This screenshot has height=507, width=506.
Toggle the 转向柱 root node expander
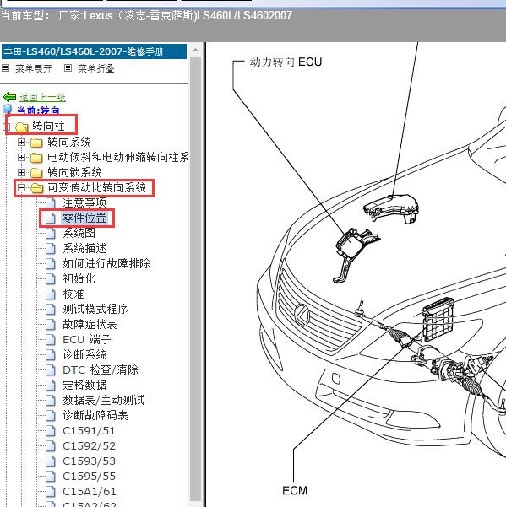(6, 127)
